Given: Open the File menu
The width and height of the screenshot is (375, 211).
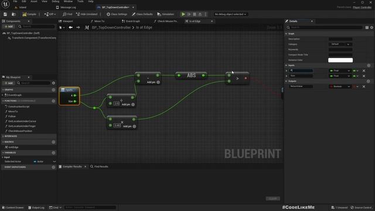Looking at the screenshot, I should (x=15, y=1).
